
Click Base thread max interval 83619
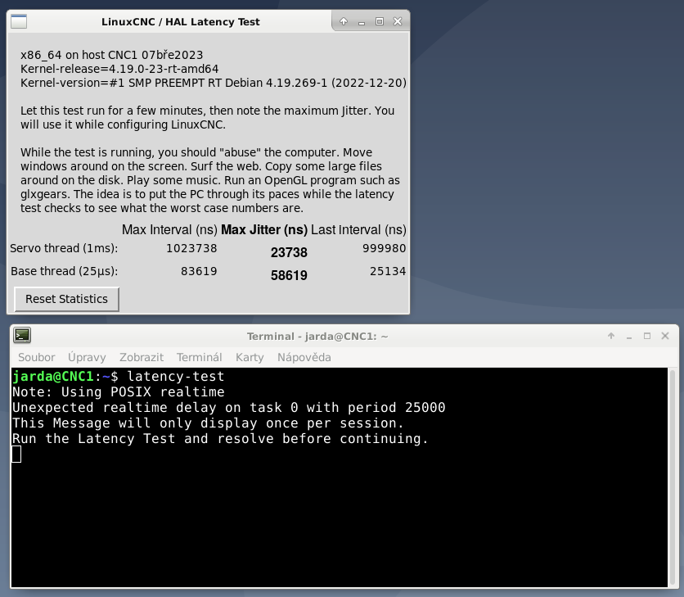click(x=199, y=271)
